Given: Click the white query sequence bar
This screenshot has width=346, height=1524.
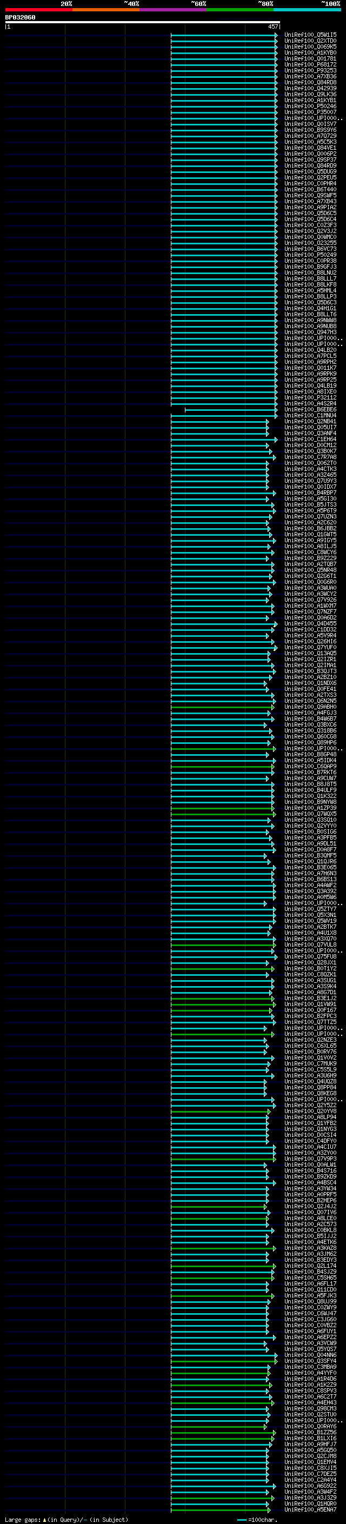Looking at the screenshot, I should point(143,22).
